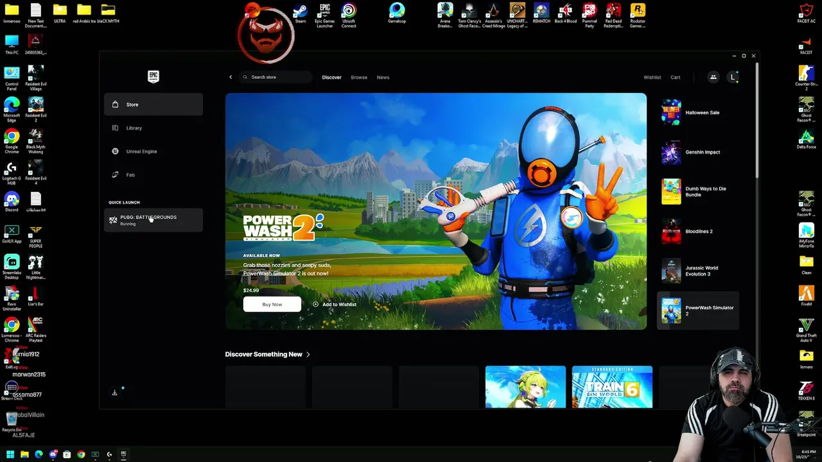Open Epic Games Launcher desktop shortcut
822x462 pixels.
click(324, 15)
